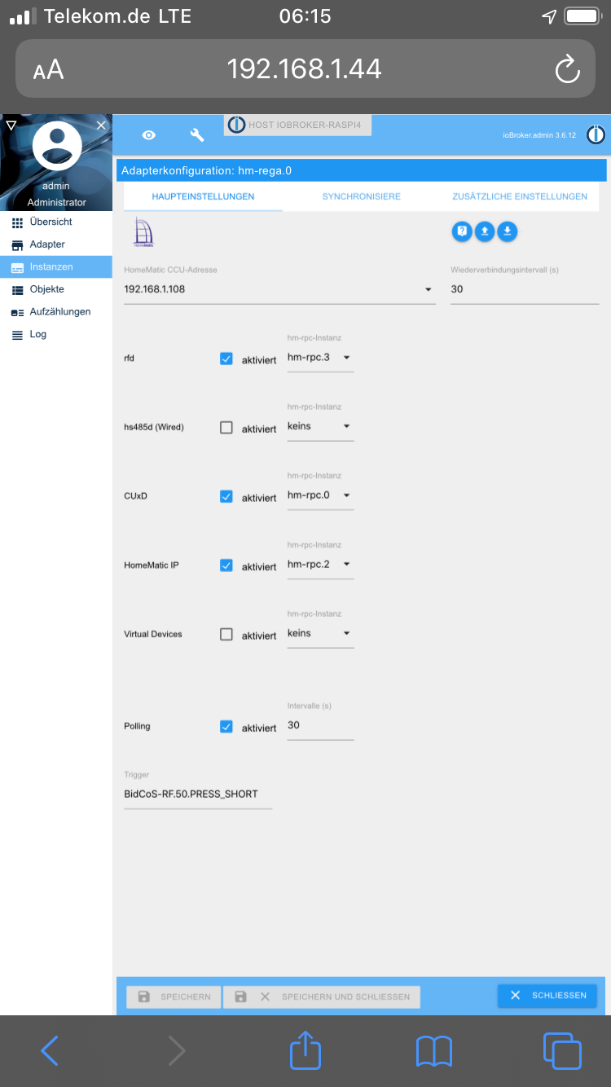
Task: Click Polling Intervalle input field
Action: [x=321, y=725]
